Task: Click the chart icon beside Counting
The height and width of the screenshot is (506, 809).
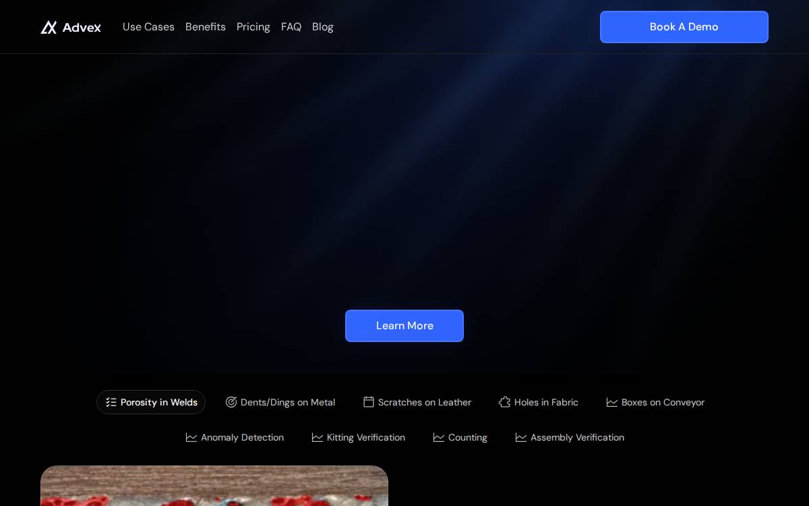Action: (439, 437)
